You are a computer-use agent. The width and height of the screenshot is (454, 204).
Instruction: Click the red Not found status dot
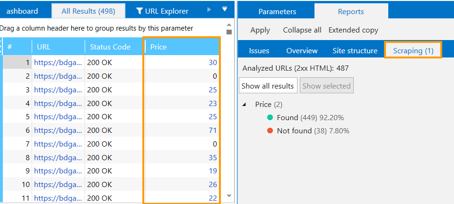coord(270,131)
